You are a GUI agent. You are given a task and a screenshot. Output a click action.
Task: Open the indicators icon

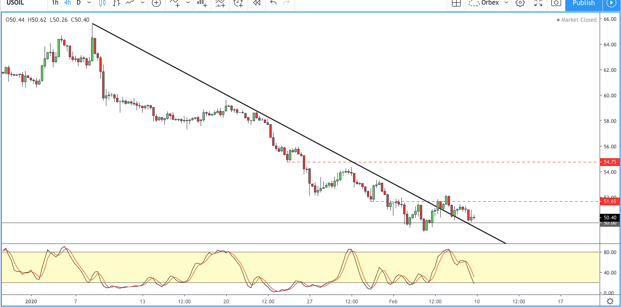coord(175,3)
